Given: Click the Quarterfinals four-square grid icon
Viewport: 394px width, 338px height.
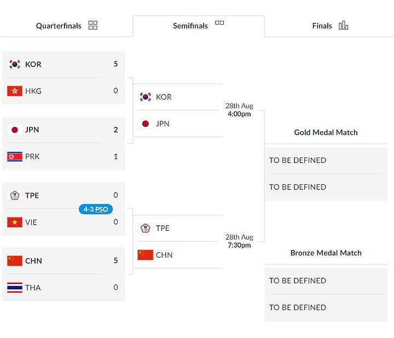Looking at the screenshot, I should tap(92, 25).
